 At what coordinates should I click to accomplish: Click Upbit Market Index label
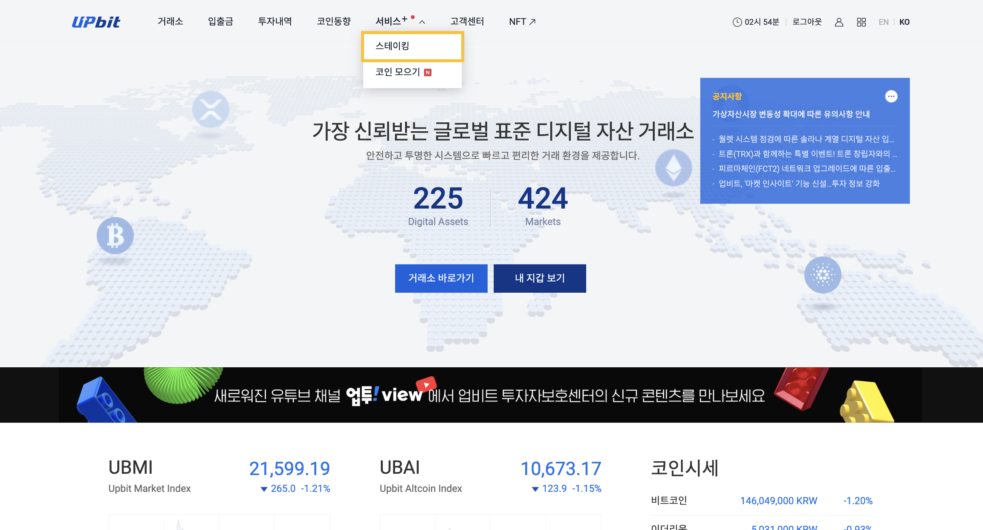pyautogui.click(x=150, y=489)
